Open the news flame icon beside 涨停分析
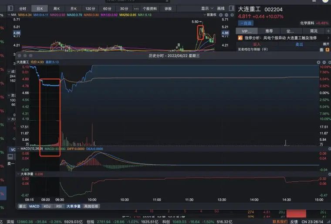The image size is (331, 224). click(x=240, y=38)
